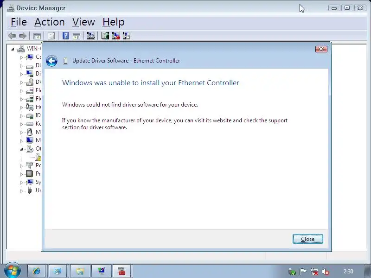Click the red toolbox icon on taskbar
Viewport: 371px width, 278px height.
(122, 271)
